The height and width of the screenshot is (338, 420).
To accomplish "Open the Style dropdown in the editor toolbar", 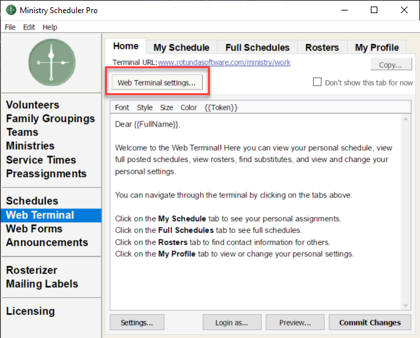I will pos(144,108).
